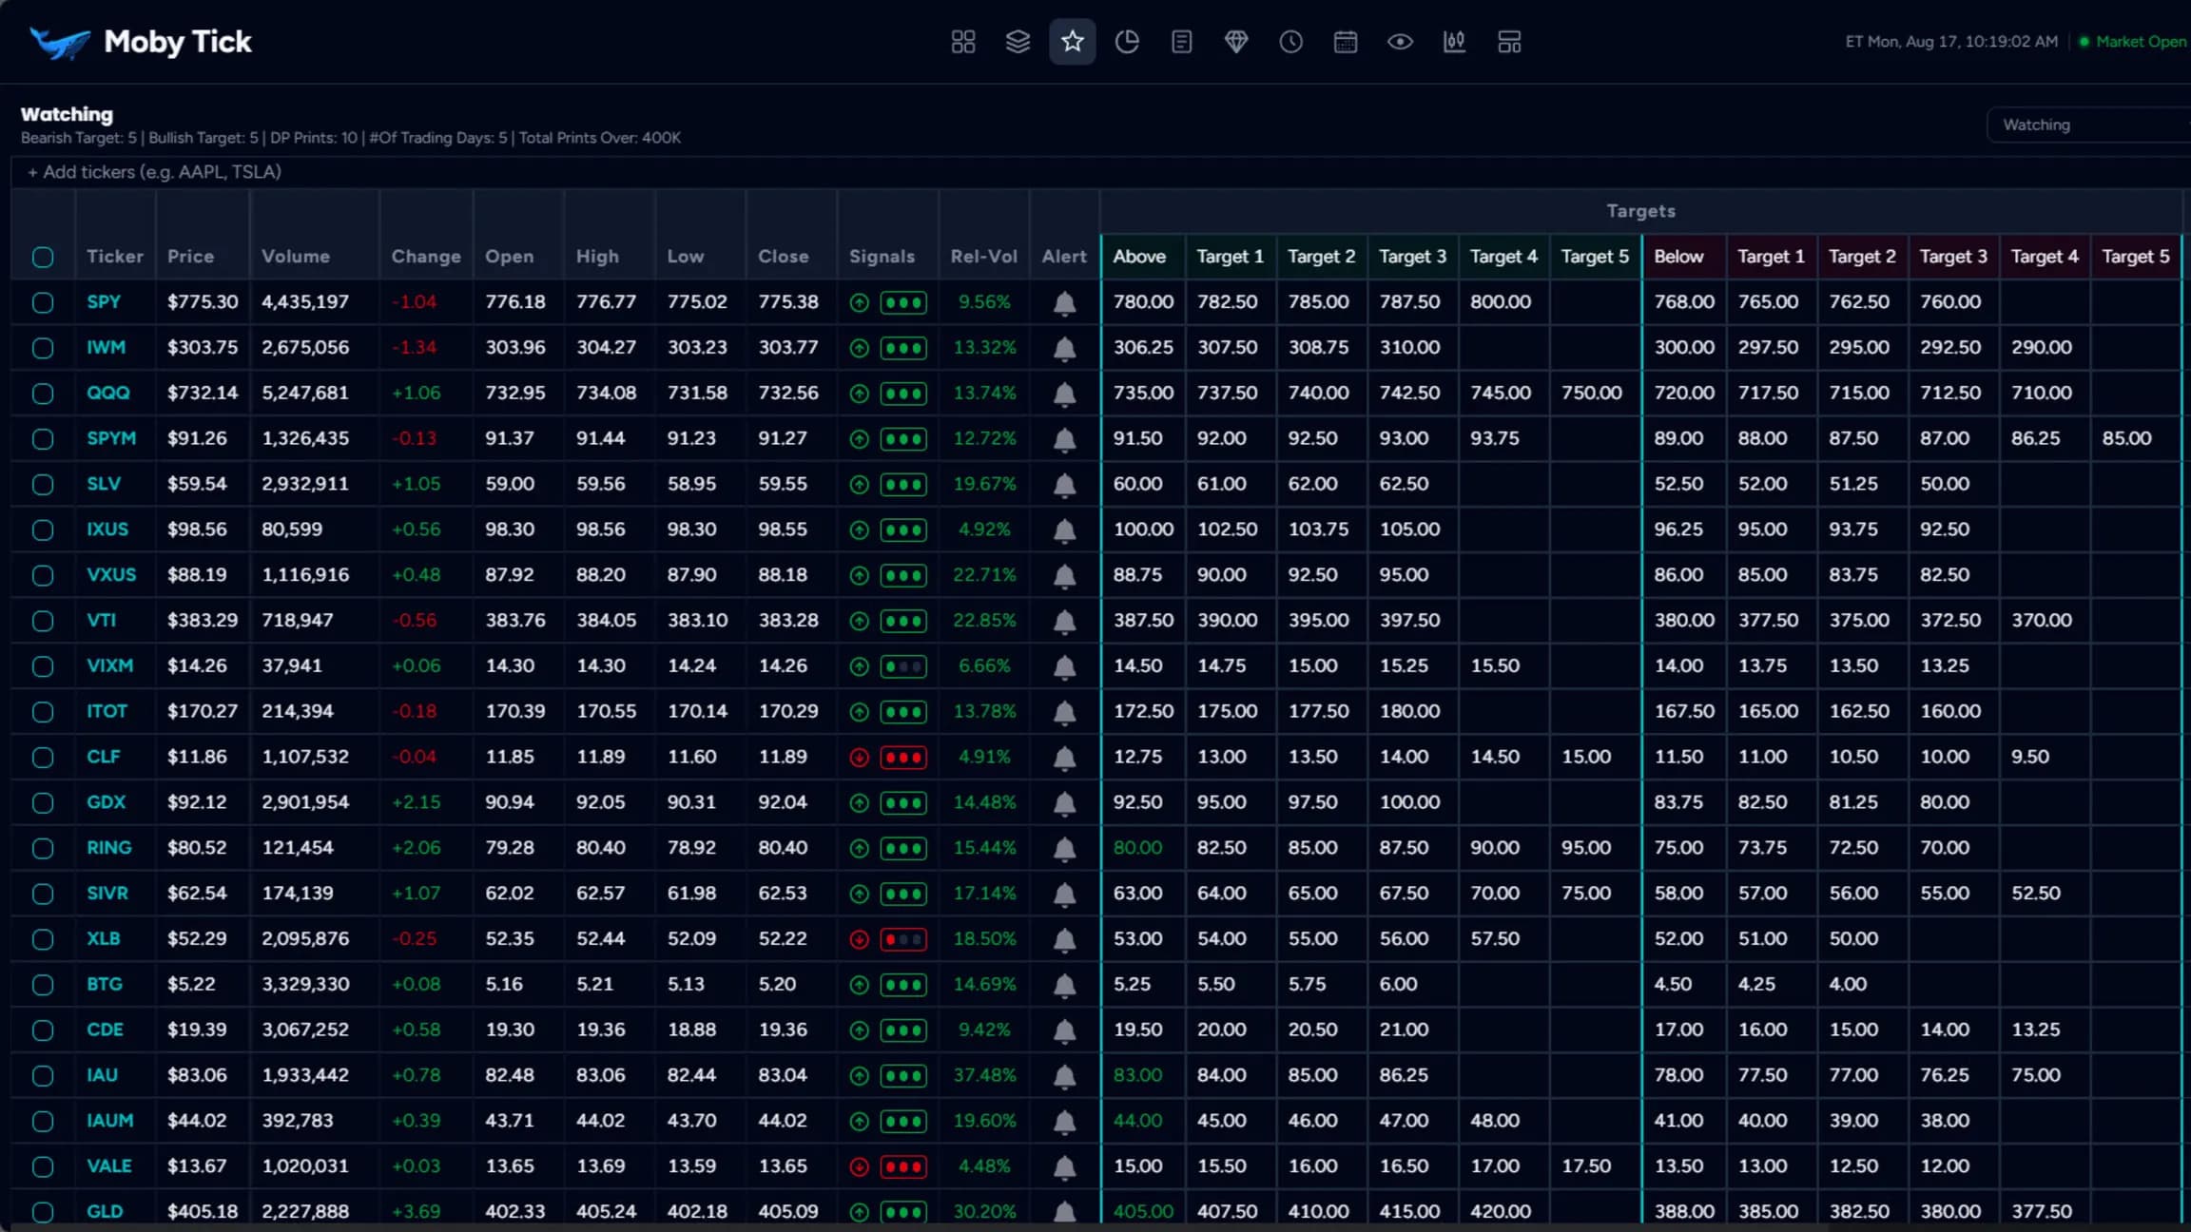Screen dimensions: 2191x1232
Task: Open the grid dashboard icon in top nav
Action: [x=963, y=42]
